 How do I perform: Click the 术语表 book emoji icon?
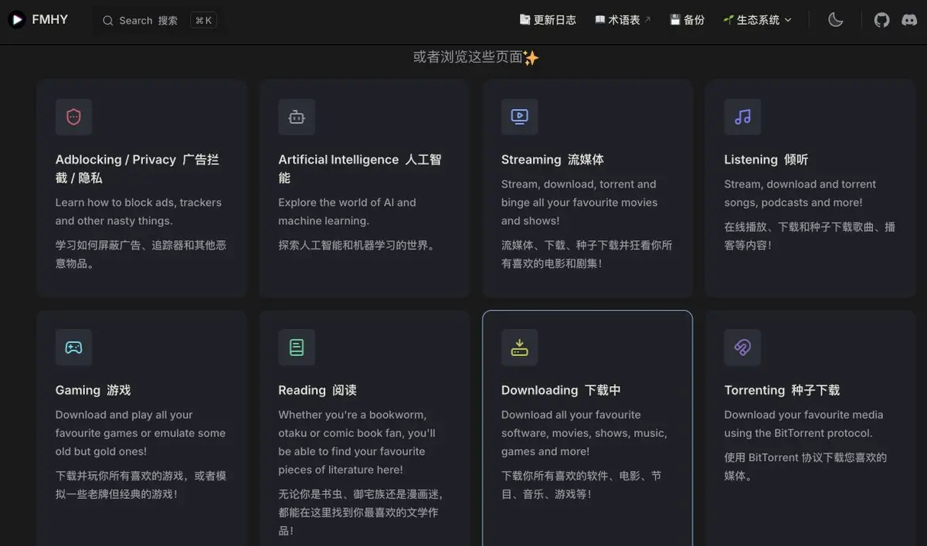point(600,20)
